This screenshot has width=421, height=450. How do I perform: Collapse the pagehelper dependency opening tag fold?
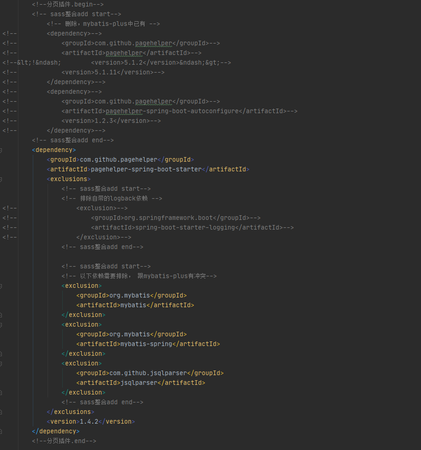tap(1, 150)
